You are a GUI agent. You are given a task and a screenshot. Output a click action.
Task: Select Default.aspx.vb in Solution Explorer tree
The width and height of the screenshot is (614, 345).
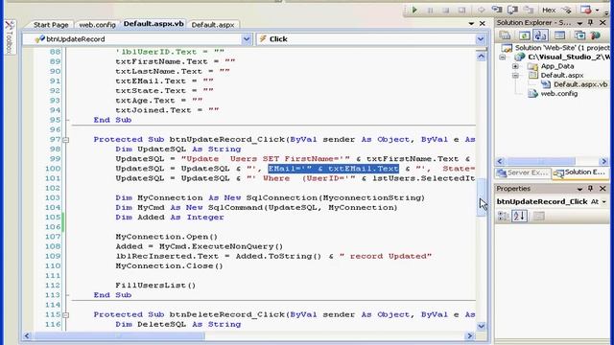pyautogui.click(x=580, y=84)
